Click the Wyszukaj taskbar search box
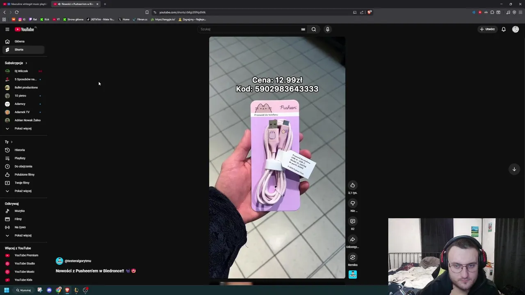 point(24,290)
